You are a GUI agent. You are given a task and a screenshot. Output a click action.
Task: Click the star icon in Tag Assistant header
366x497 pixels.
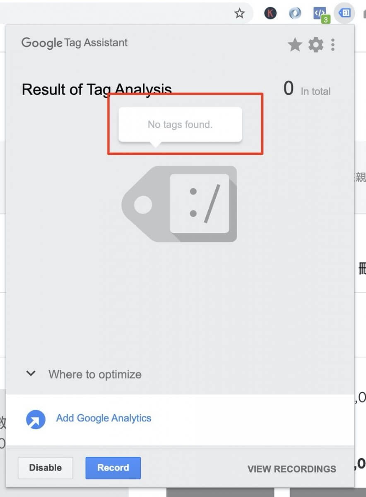coord(295,45)
